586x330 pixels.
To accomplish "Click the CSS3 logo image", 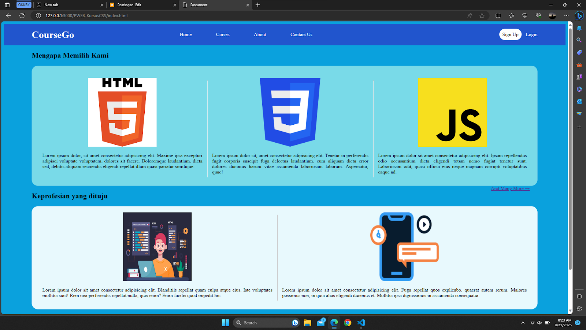I will [x=290, y=112].
